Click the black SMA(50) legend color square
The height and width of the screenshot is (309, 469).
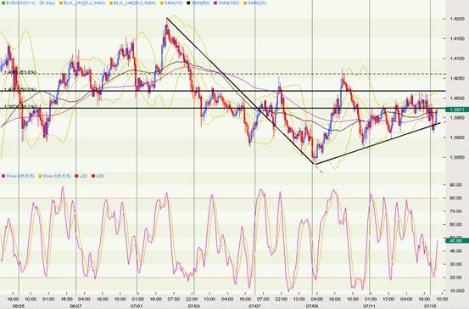coord(189,3)
